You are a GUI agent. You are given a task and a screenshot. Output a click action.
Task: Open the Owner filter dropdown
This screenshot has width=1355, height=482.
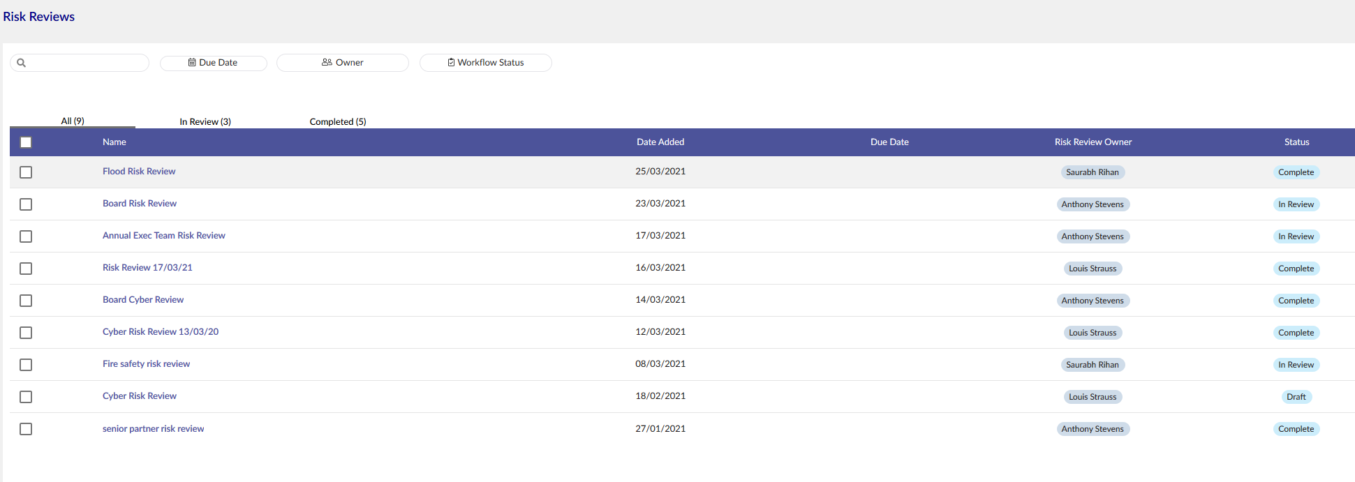[x=343, y=63]
